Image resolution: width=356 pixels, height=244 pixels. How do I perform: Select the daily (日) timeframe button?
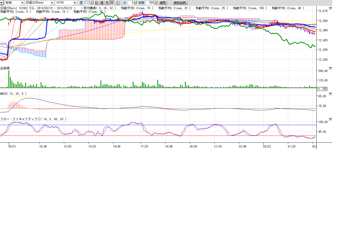point(96,3)
